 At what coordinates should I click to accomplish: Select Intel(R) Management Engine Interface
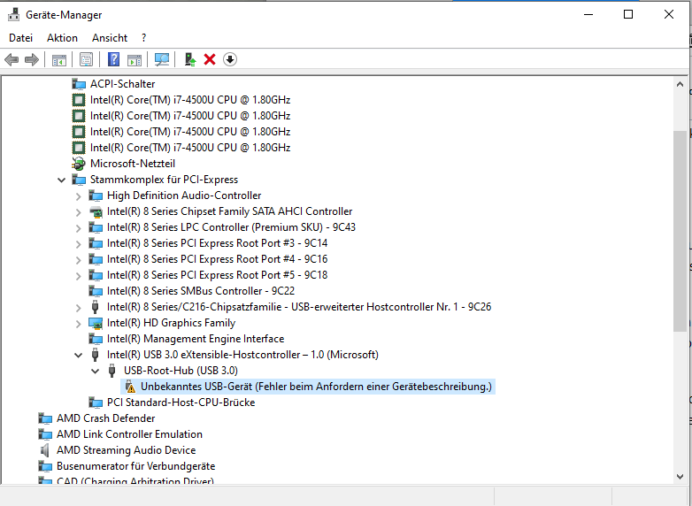pyautogui.click(x=196, y=339)
